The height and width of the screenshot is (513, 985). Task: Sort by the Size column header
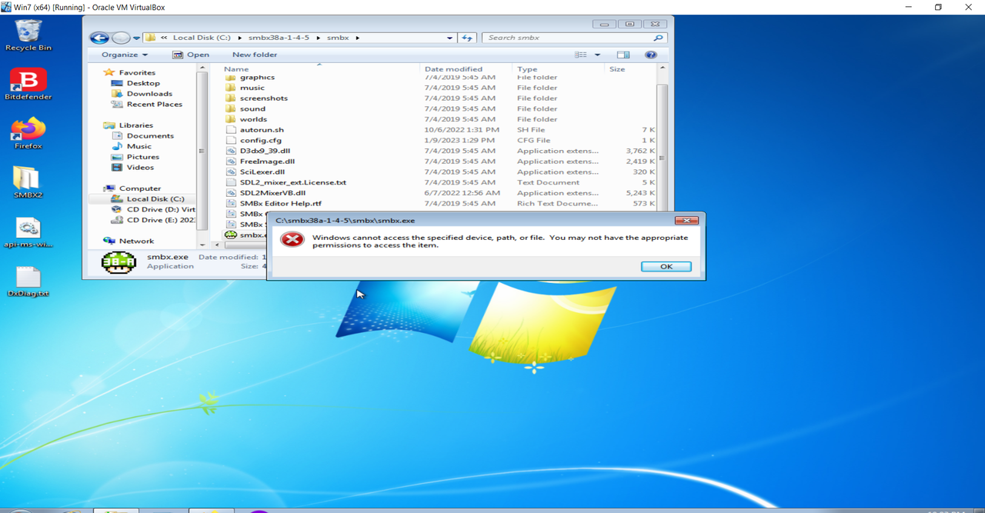(630, 69)
